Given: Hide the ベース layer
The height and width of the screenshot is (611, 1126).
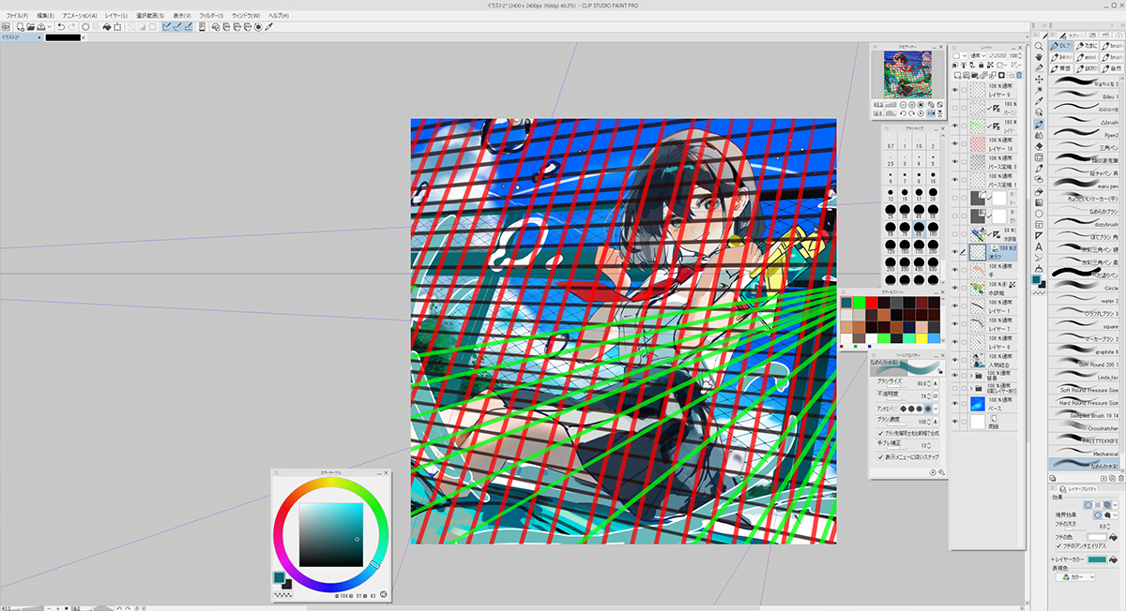Looking at the screenshot, I should point(955,405).
